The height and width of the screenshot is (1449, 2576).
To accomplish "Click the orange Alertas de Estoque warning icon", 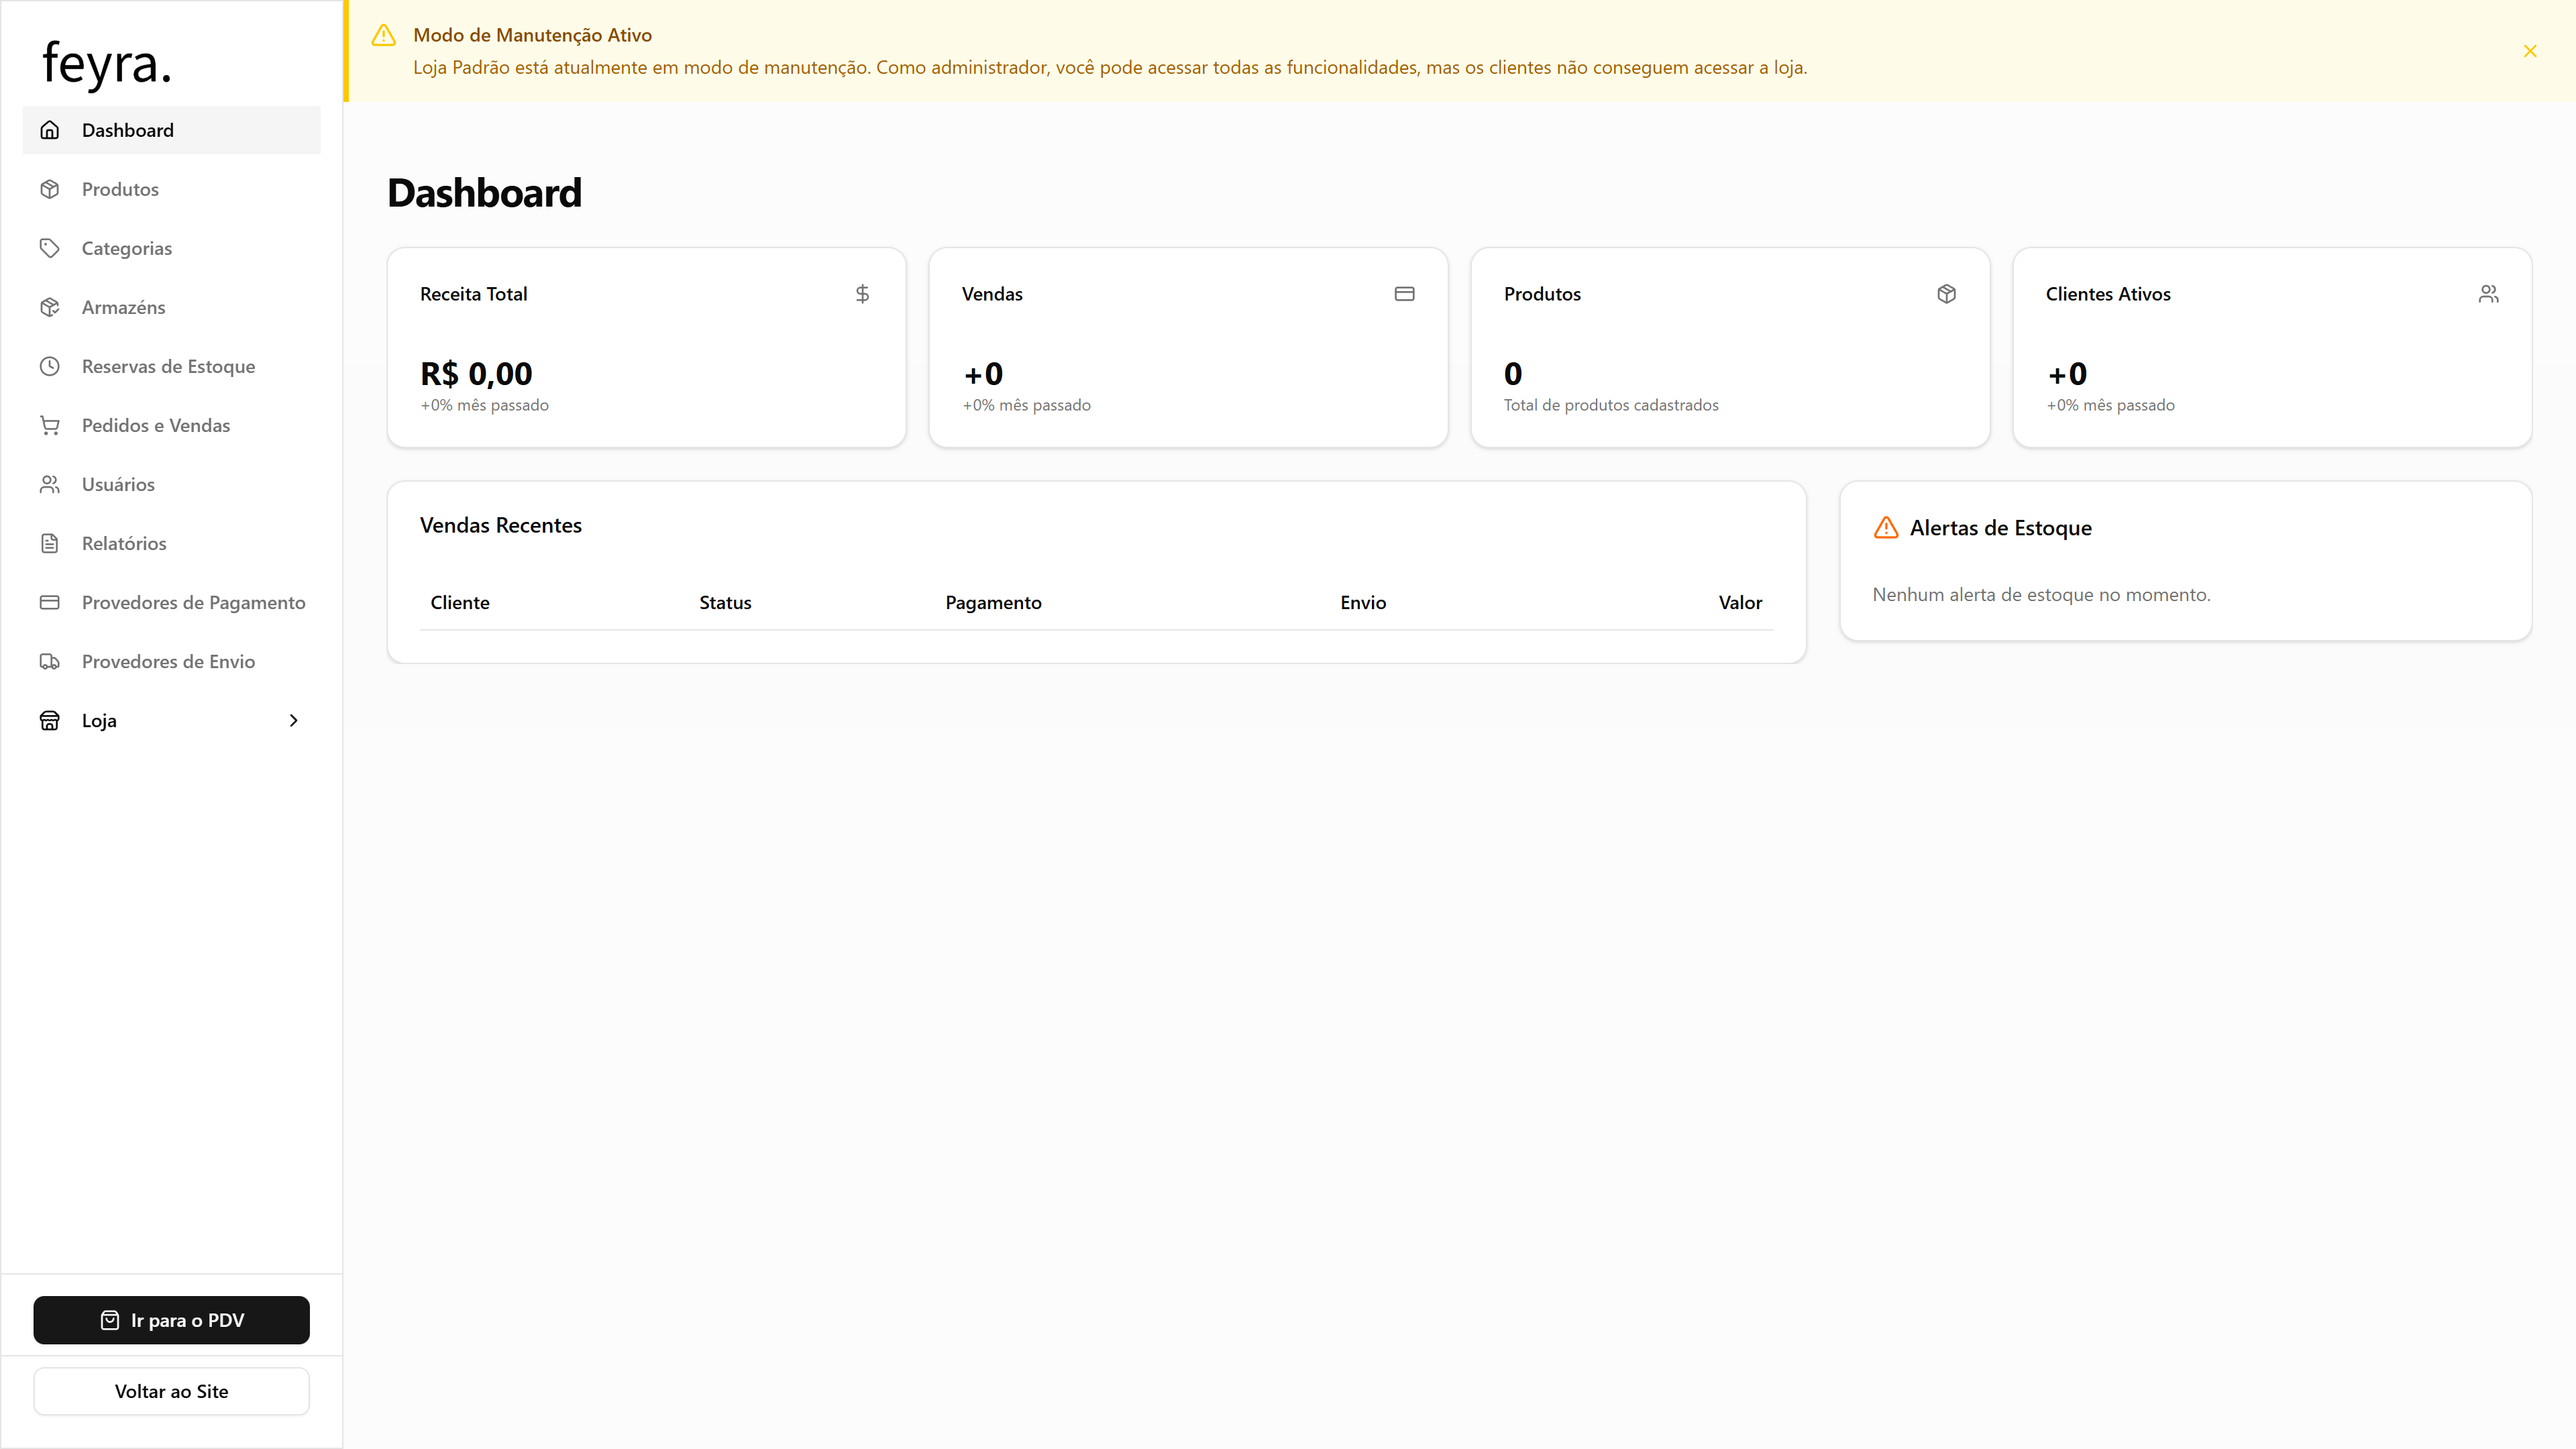I will tap(1885, 528).
